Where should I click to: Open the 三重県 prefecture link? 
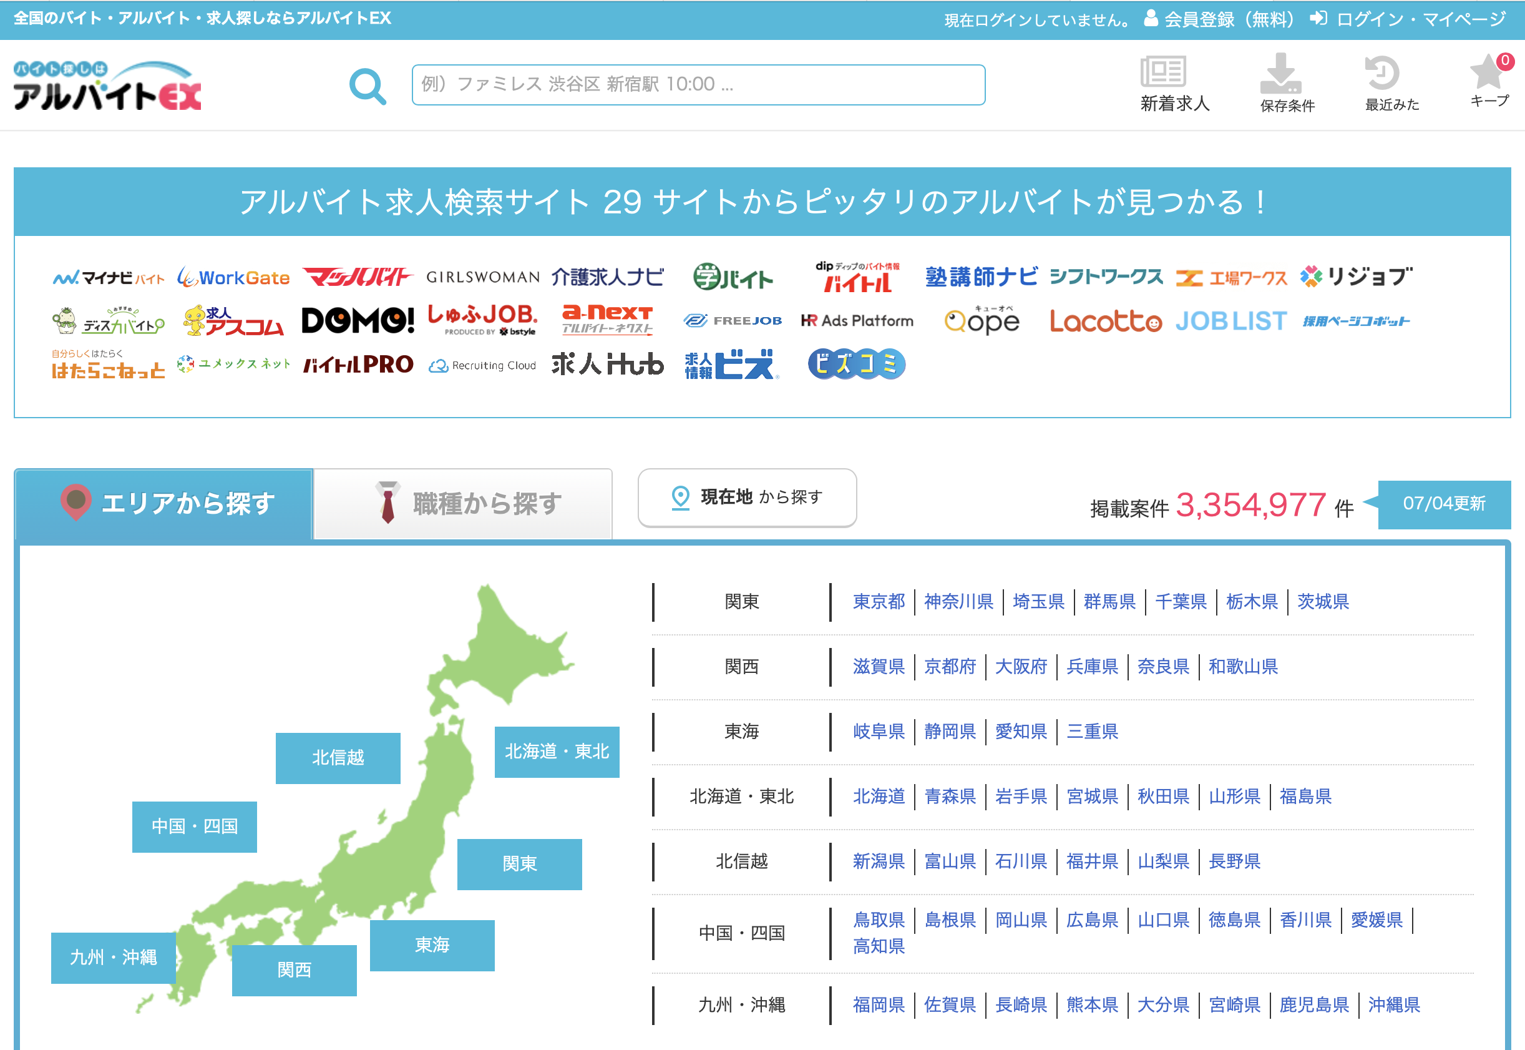[x=1091, y=732]
